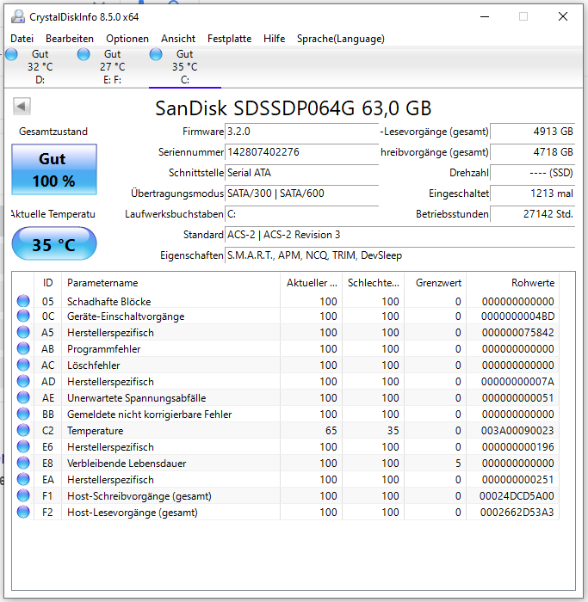Switch to disk tab Gut 32 °C D:
The image size is (588, 602).
coord(40,67)
